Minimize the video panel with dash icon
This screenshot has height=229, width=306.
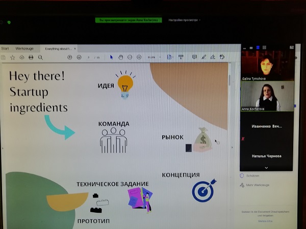point(244,48)
